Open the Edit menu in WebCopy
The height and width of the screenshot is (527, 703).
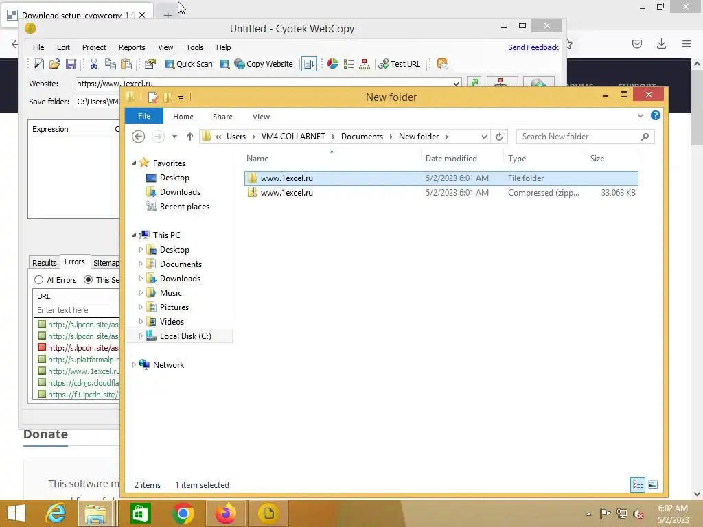[63, 47]
